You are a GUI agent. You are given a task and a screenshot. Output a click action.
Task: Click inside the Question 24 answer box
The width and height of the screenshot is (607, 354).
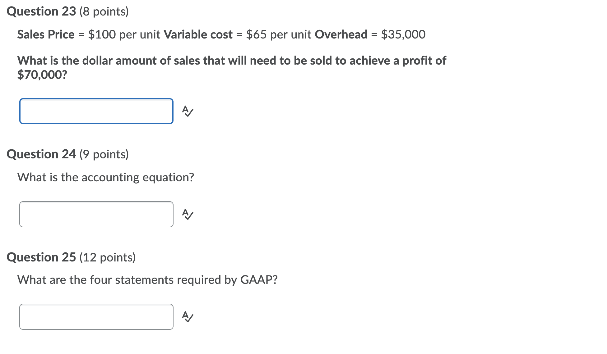(96, 214)
